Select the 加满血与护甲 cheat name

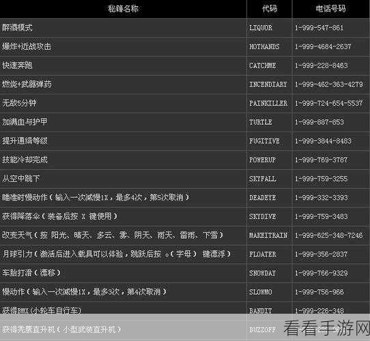[x=25, y=122]
